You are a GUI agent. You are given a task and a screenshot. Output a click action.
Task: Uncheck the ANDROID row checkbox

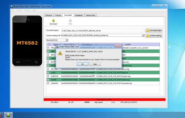tap(48, 76)
